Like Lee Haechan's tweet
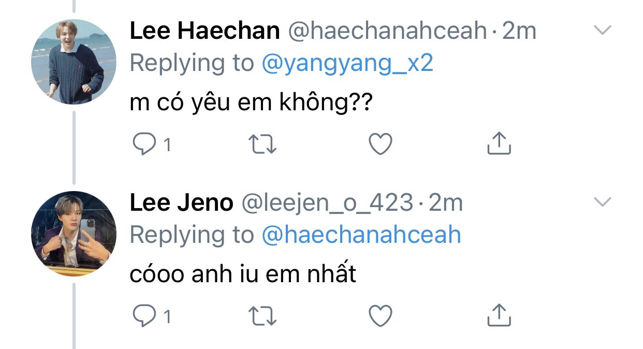This screenshot has width=643, height=349. click(381, 144)
